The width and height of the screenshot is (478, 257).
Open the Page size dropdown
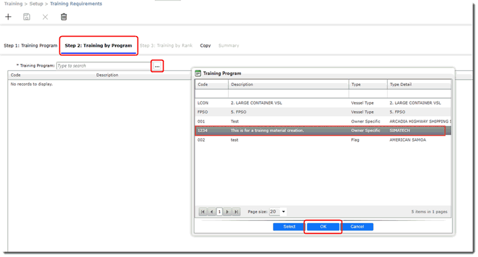tap(284, 212)
